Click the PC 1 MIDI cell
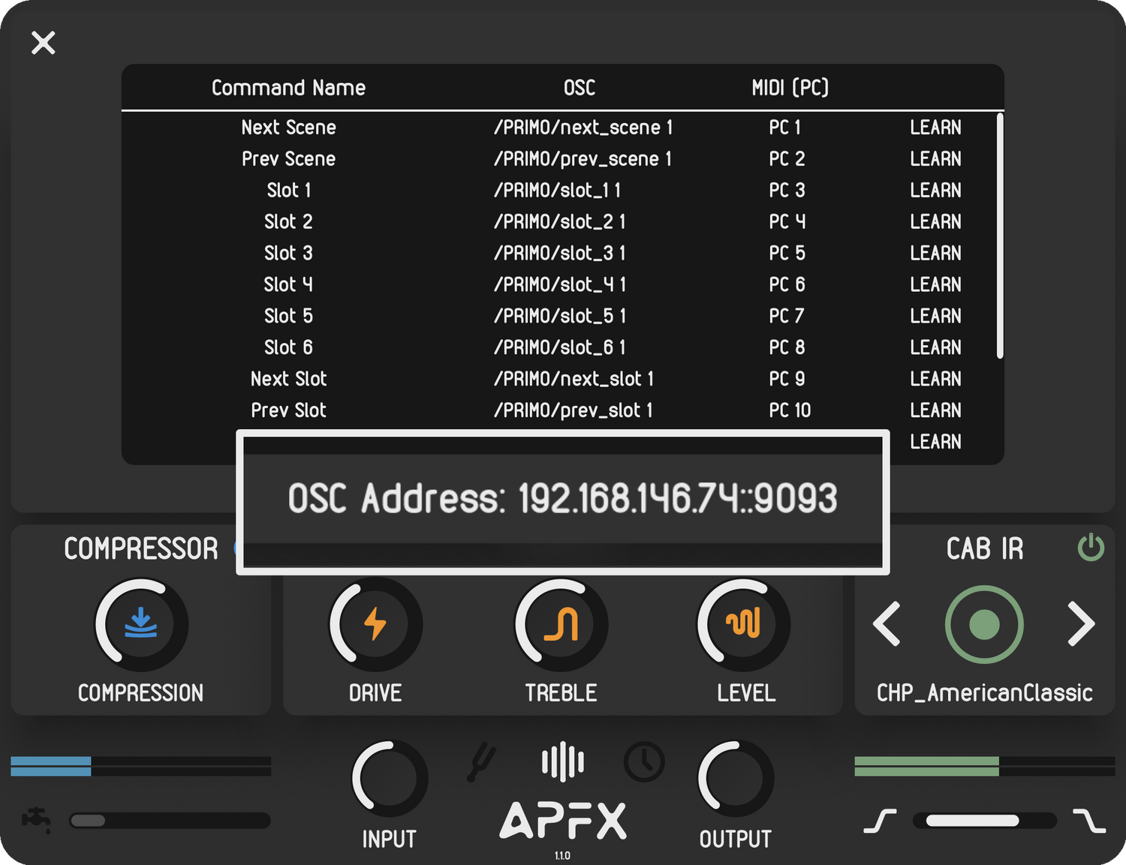The height and width of the screenshot is (865, 1126). (785, 128)
